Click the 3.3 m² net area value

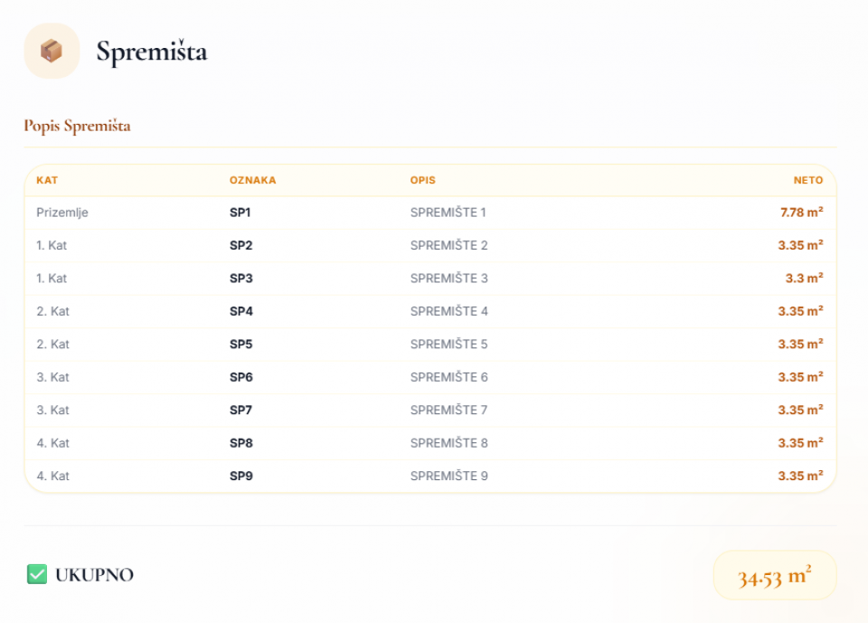[x=805, y=278]
